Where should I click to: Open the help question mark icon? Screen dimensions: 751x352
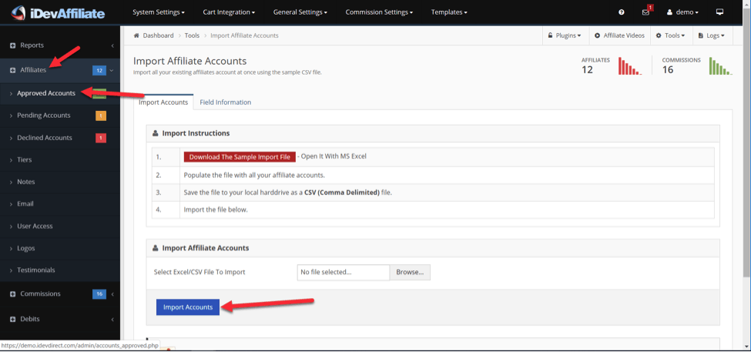pyautogui.click(x=622, y=12)
